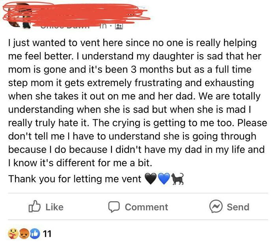Open the poster's partially hidden profile picture

[19, 18]
